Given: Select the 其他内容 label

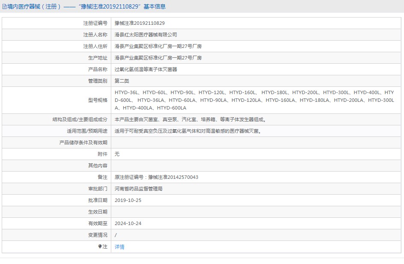Looking at the screenshot, I should 98,166.
